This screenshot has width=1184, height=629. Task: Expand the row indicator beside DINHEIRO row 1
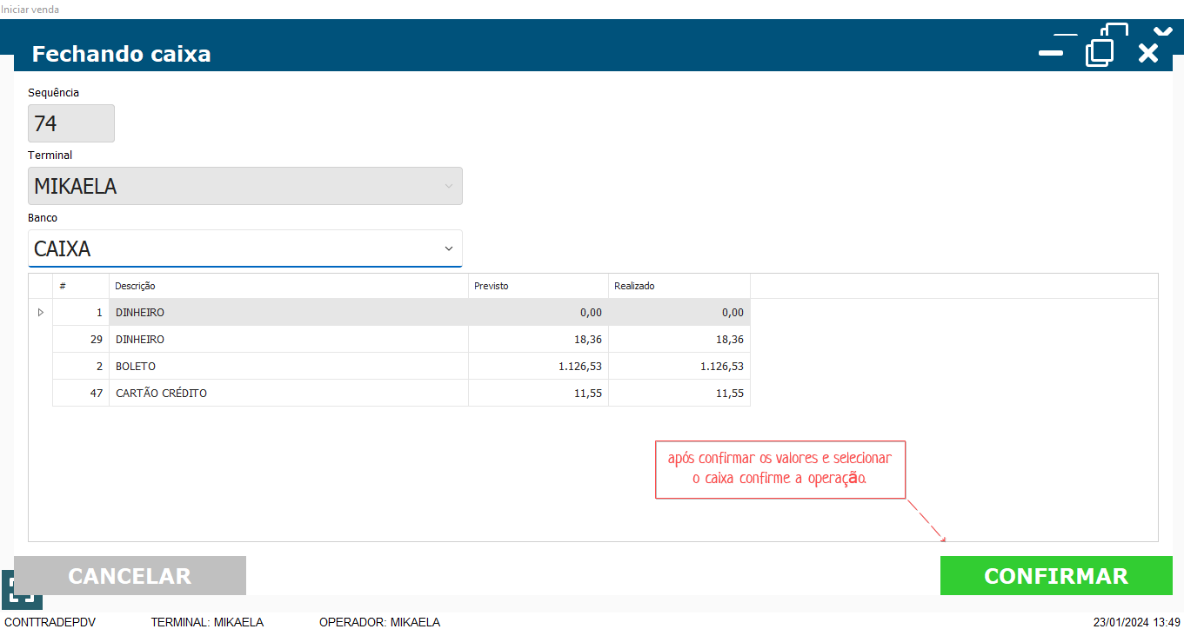[40, 312]
